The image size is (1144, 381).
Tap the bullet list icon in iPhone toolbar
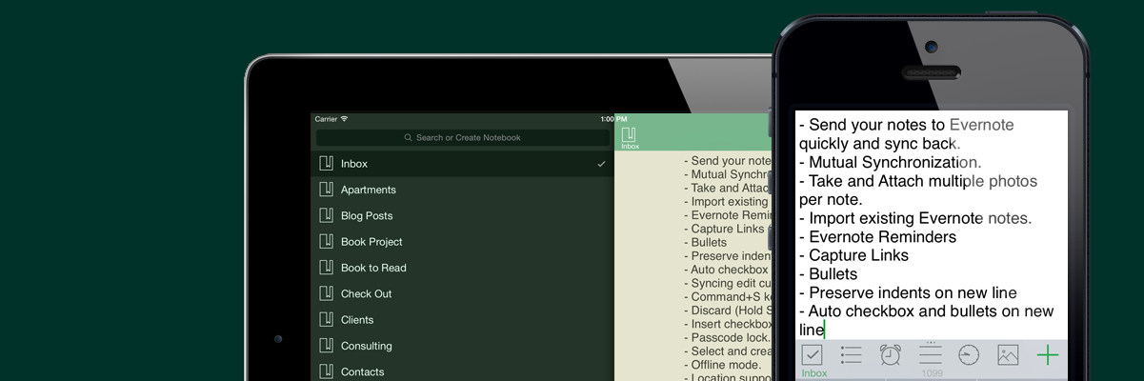(851, 355)
